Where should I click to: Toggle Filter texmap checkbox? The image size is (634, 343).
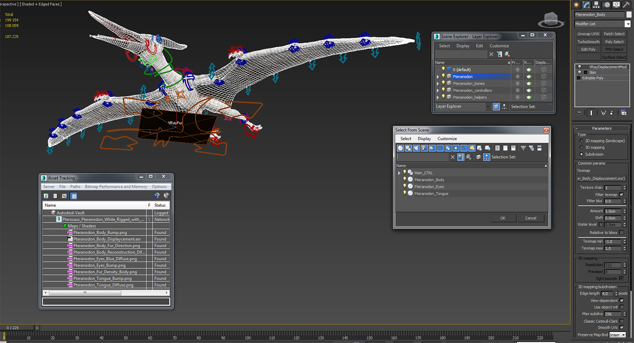click(622, 194)
